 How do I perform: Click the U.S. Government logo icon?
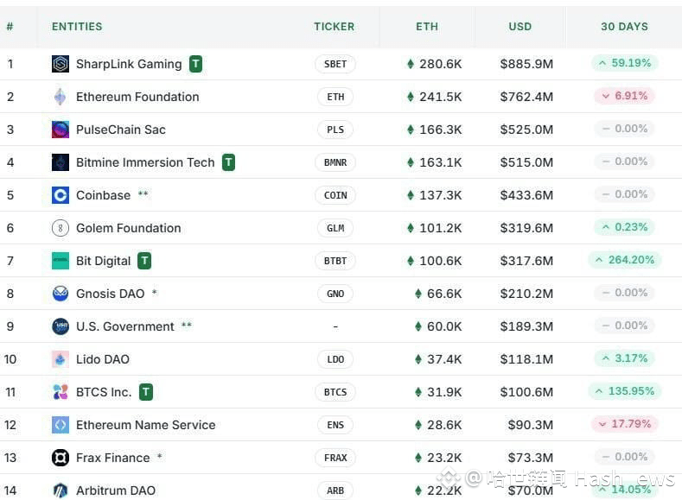[x=60, y=326]
